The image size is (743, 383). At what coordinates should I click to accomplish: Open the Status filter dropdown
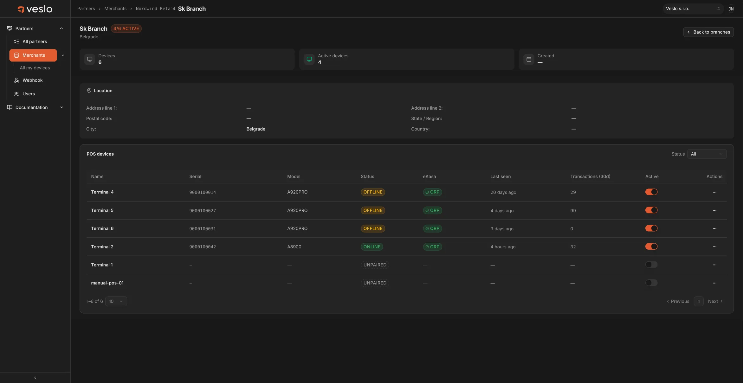(707, 154)
